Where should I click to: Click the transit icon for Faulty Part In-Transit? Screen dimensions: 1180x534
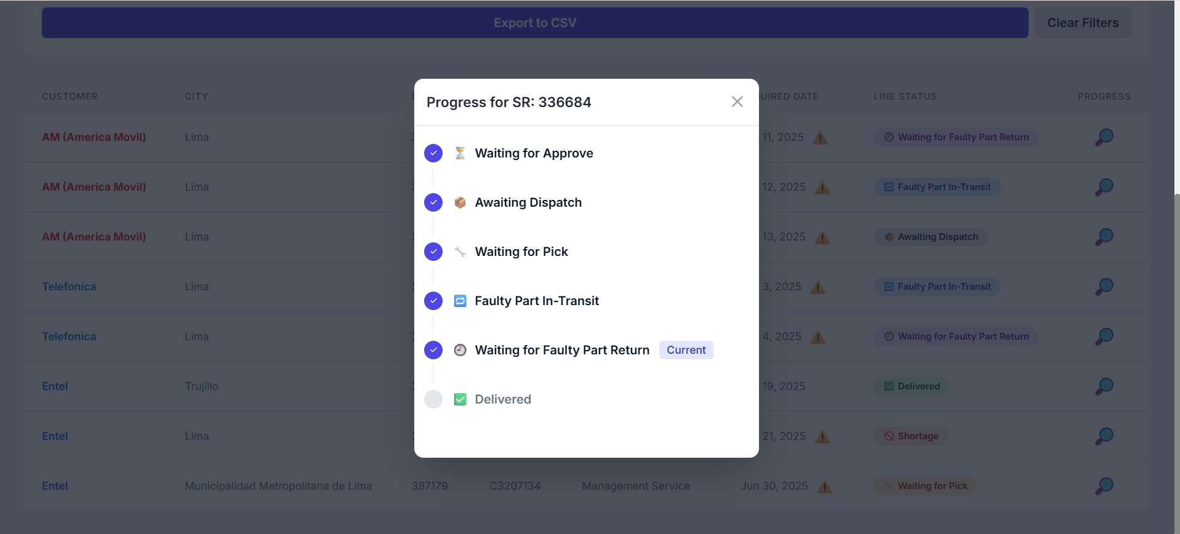click(x=460, y=301)
